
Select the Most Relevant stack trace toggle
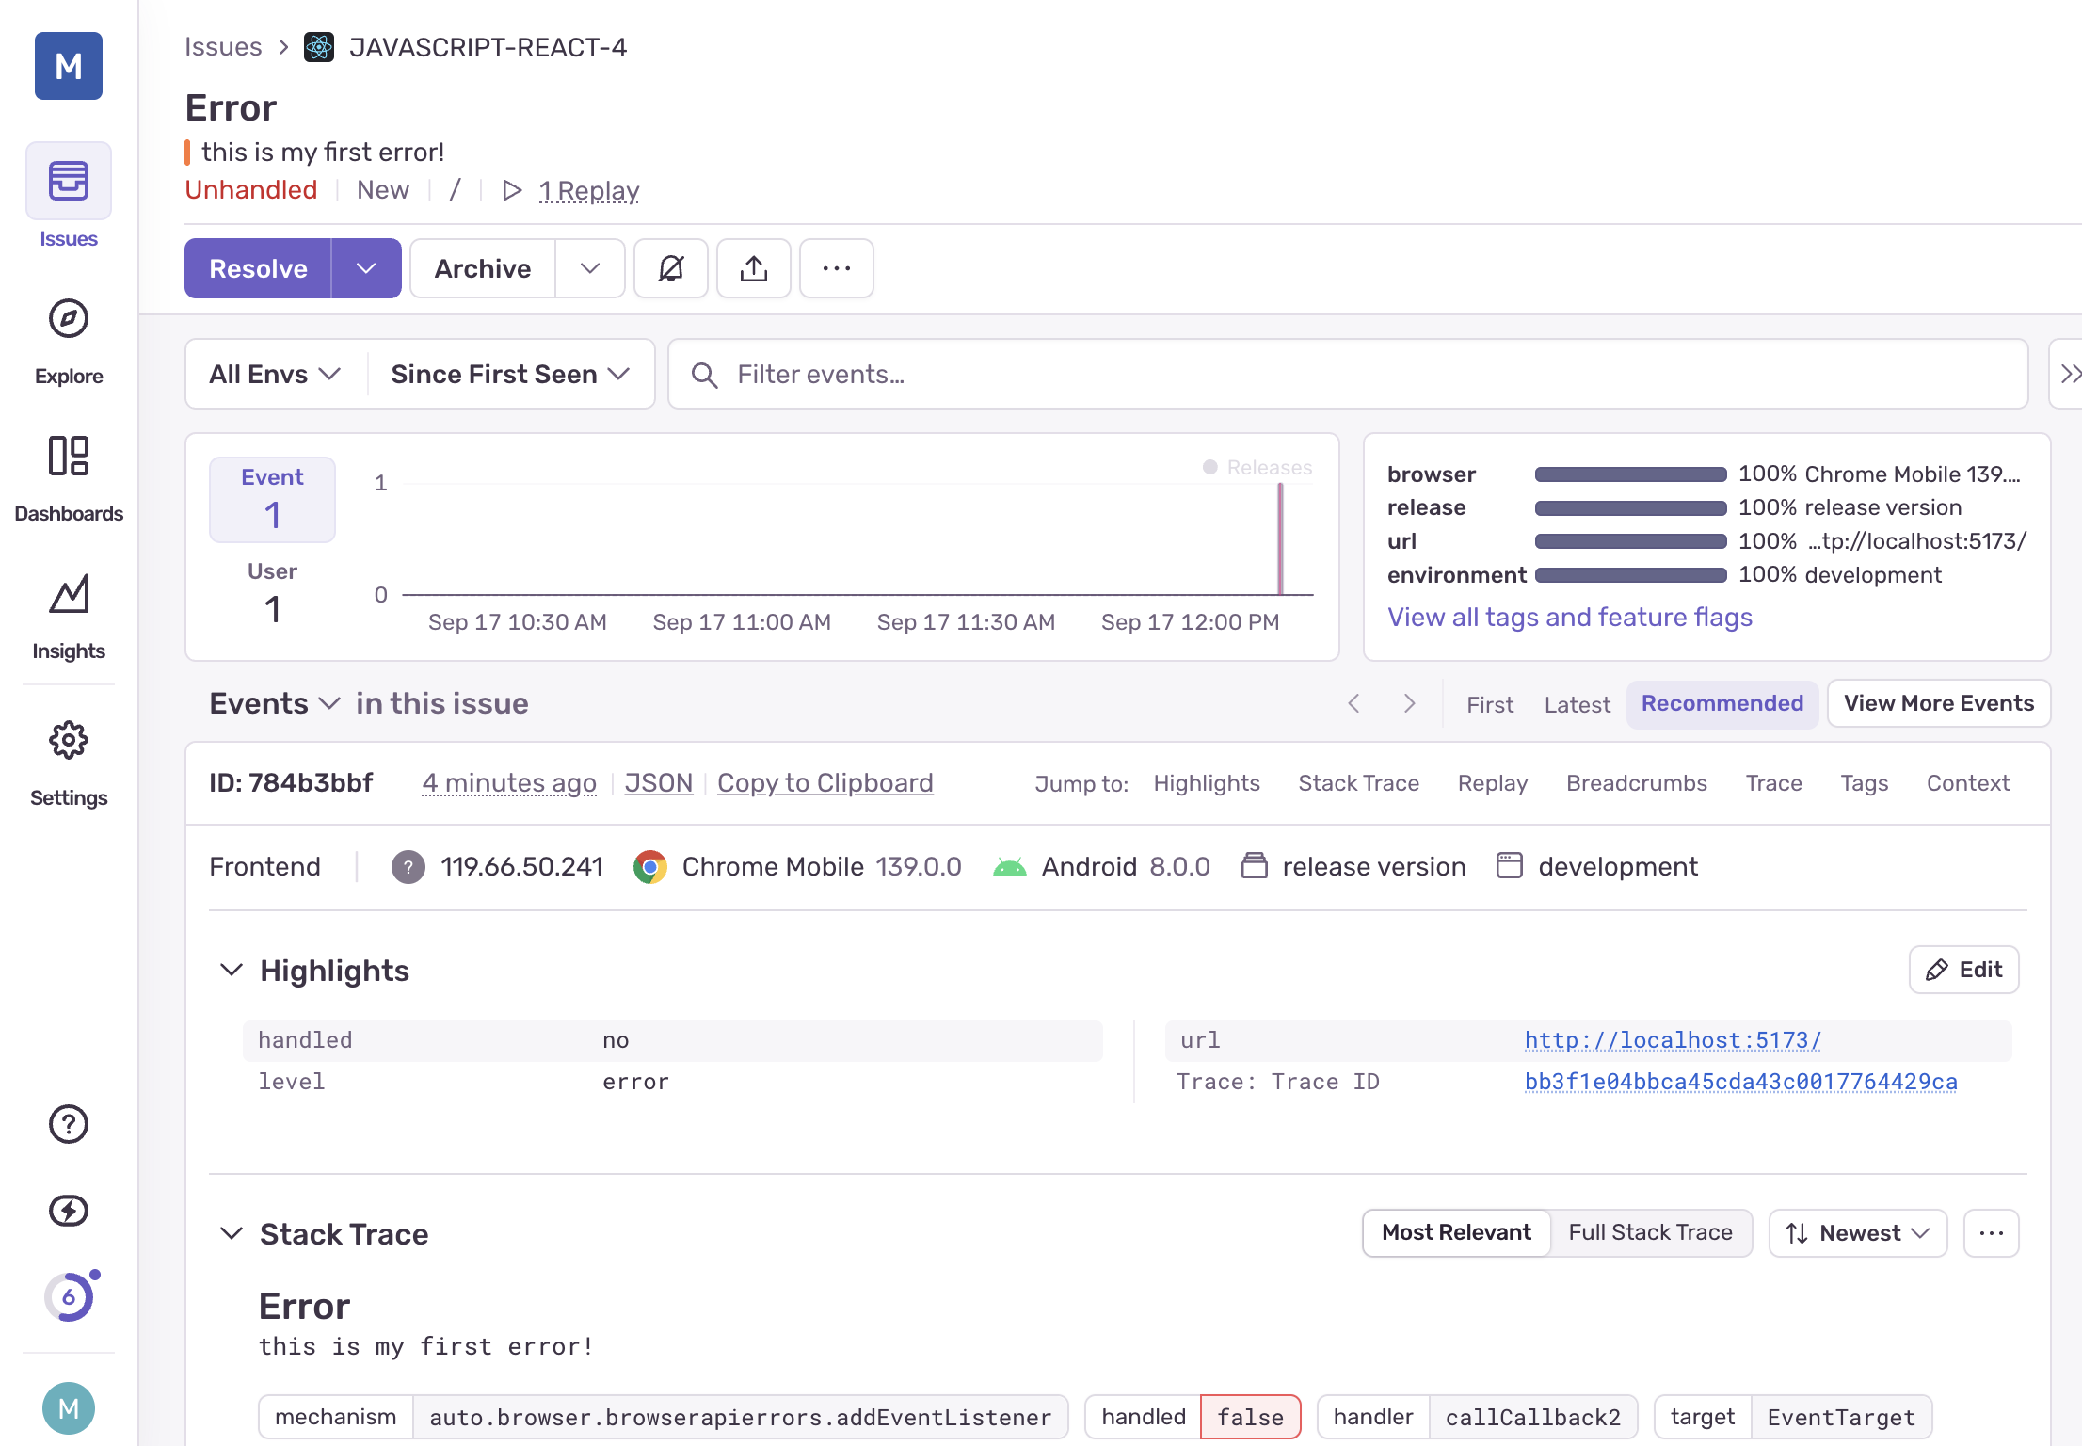point(1456,1232)
